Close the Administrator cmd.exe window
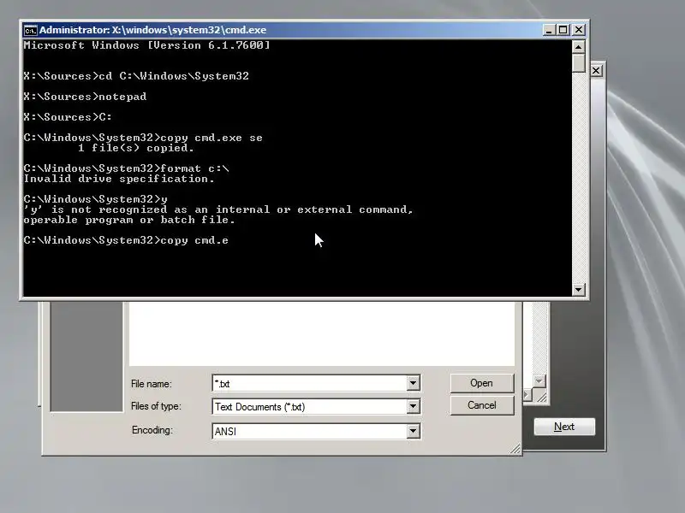Image resolution: width=685 pixels, height=513 pixels. (579, 30)
